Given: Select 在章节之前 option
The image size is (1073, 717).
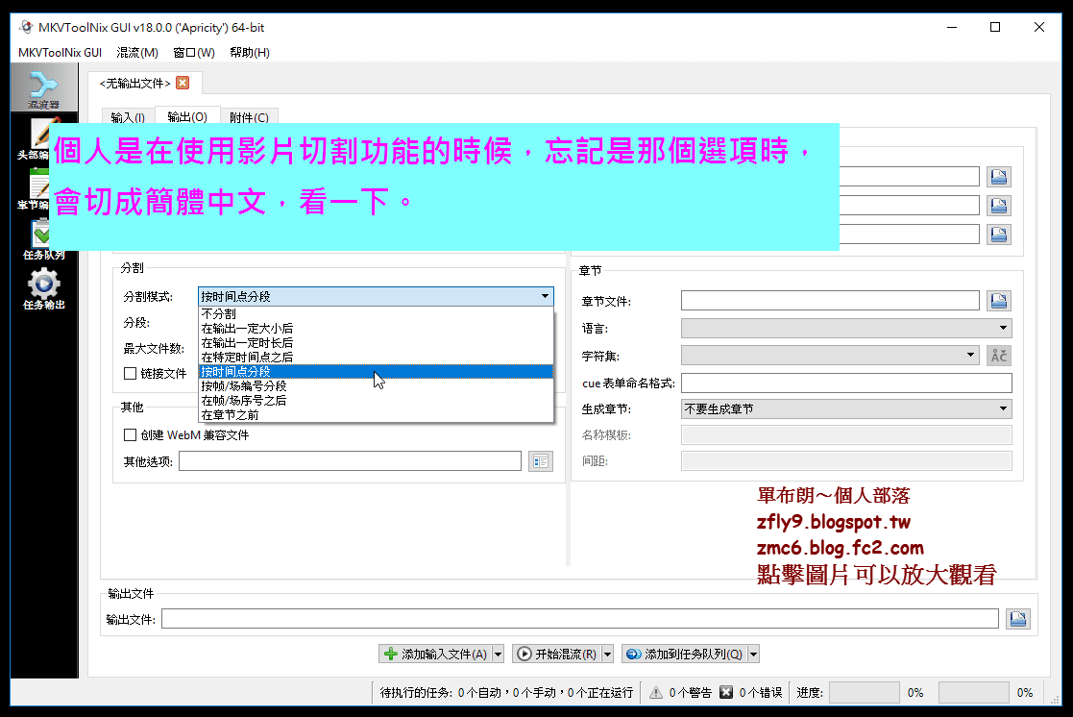Looking at the screenshot, I should [376, 415].
